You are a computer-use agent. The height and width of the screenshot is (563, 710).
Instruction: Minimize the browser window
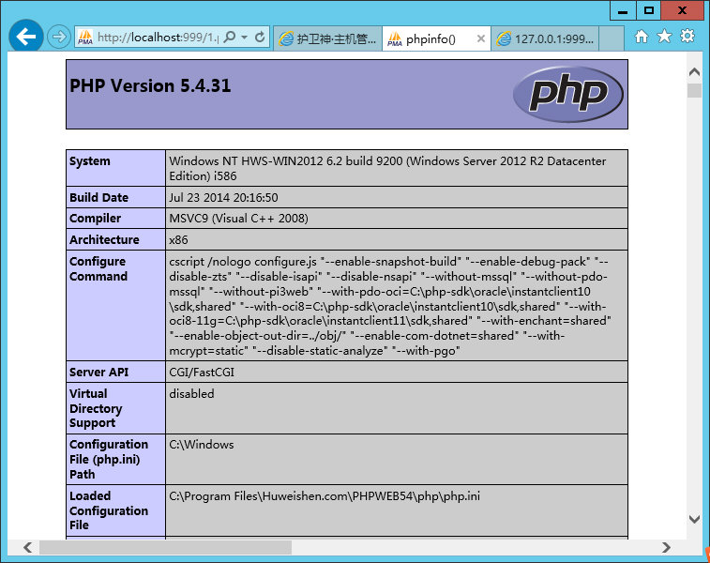[x=623, y=11]
